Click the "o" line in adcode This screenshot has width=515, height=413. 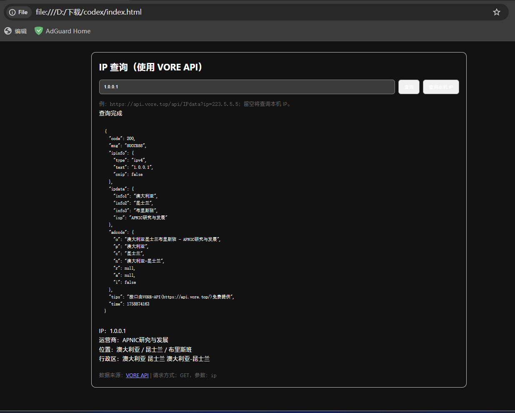[x=167, y=239]
